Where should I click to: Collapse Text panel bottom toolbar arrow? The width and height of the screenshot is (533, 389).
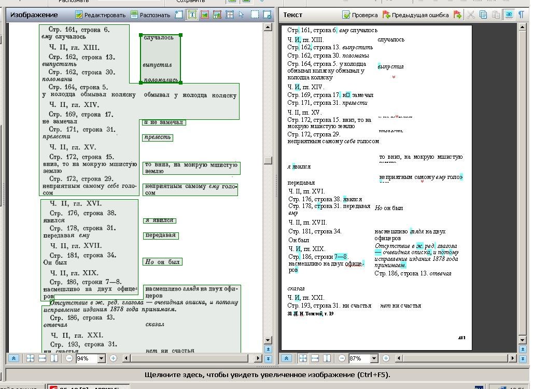(x=286, y=358)
